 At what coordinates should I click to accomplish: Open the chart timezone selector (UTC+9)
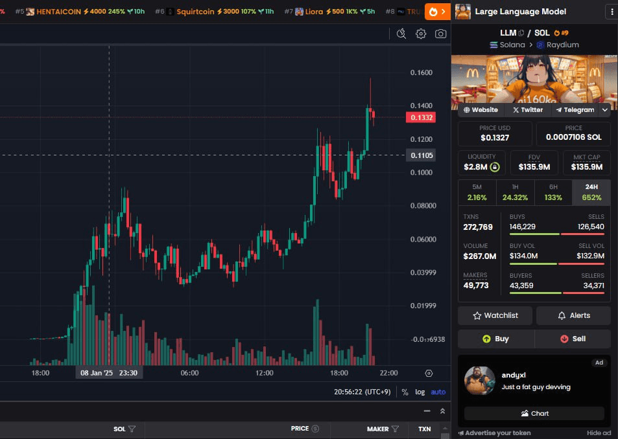click(362, 392)
